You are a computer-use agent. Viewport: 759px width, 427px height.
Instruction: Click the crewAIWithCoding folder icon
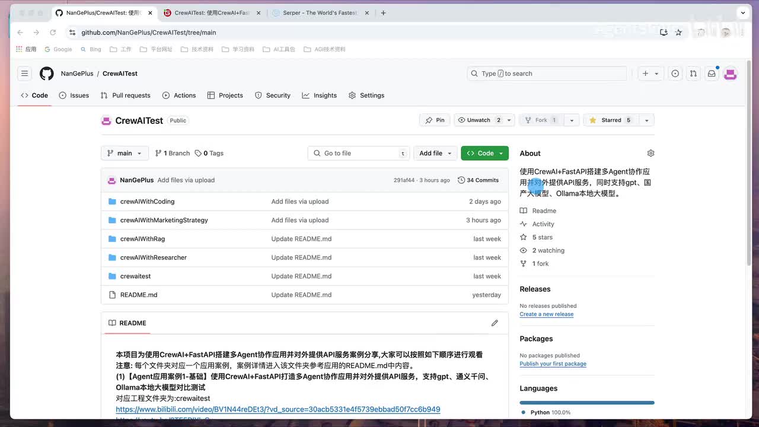click(x=112, y=202)
